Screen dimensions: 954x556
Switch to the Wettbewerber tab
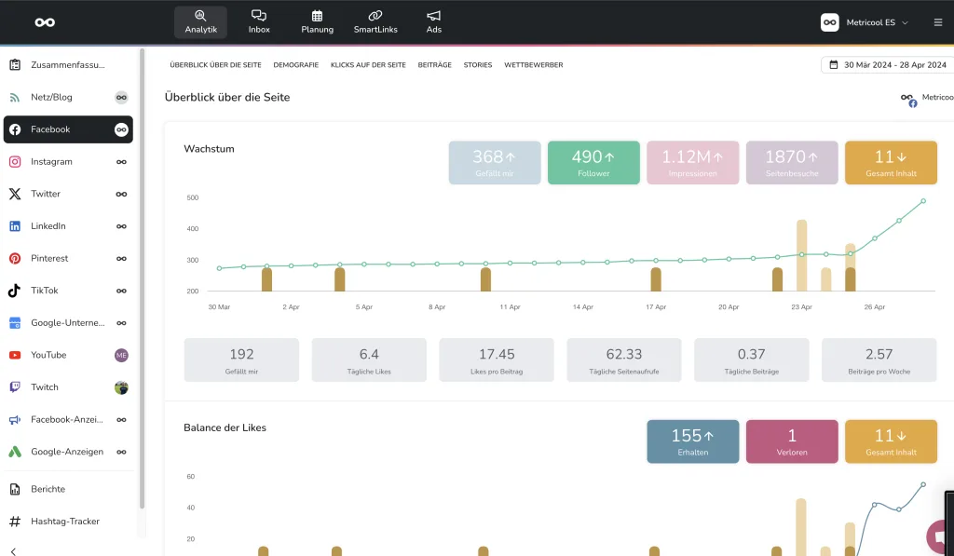tap(533, 65)
